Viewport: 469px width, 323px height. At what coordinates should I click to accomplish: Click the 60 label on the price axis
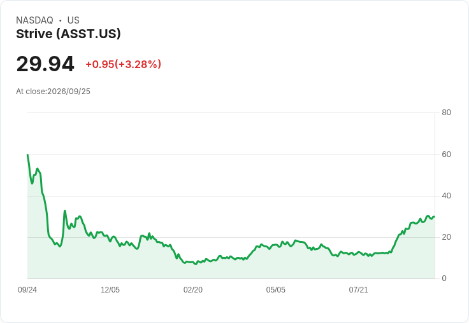click(446, 155)
